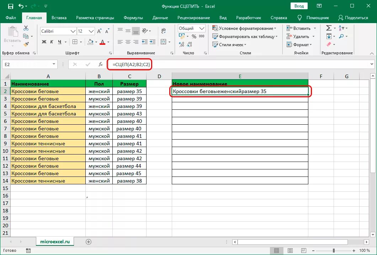Increase indent in alignment group
The height and width of the screenshot is (255, 377).
[x=153, y=42]
